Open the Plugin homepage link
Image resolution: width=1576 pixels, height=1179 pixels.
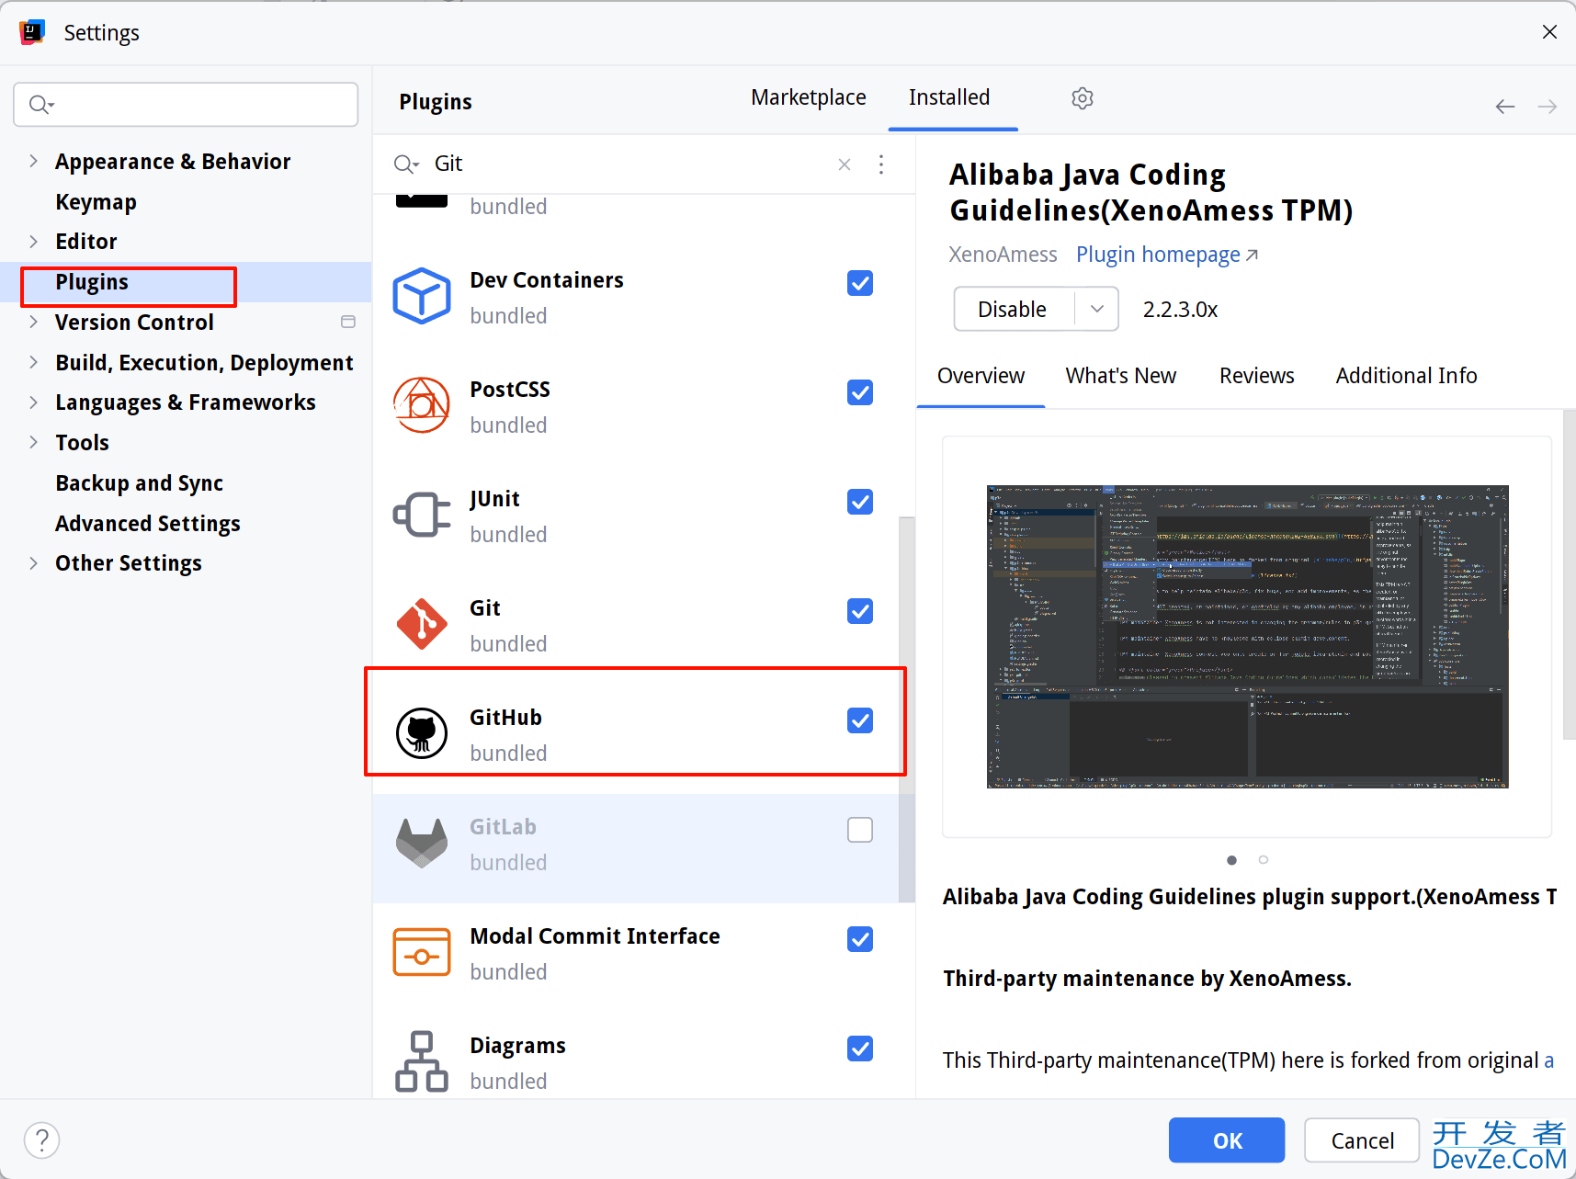1167,255
